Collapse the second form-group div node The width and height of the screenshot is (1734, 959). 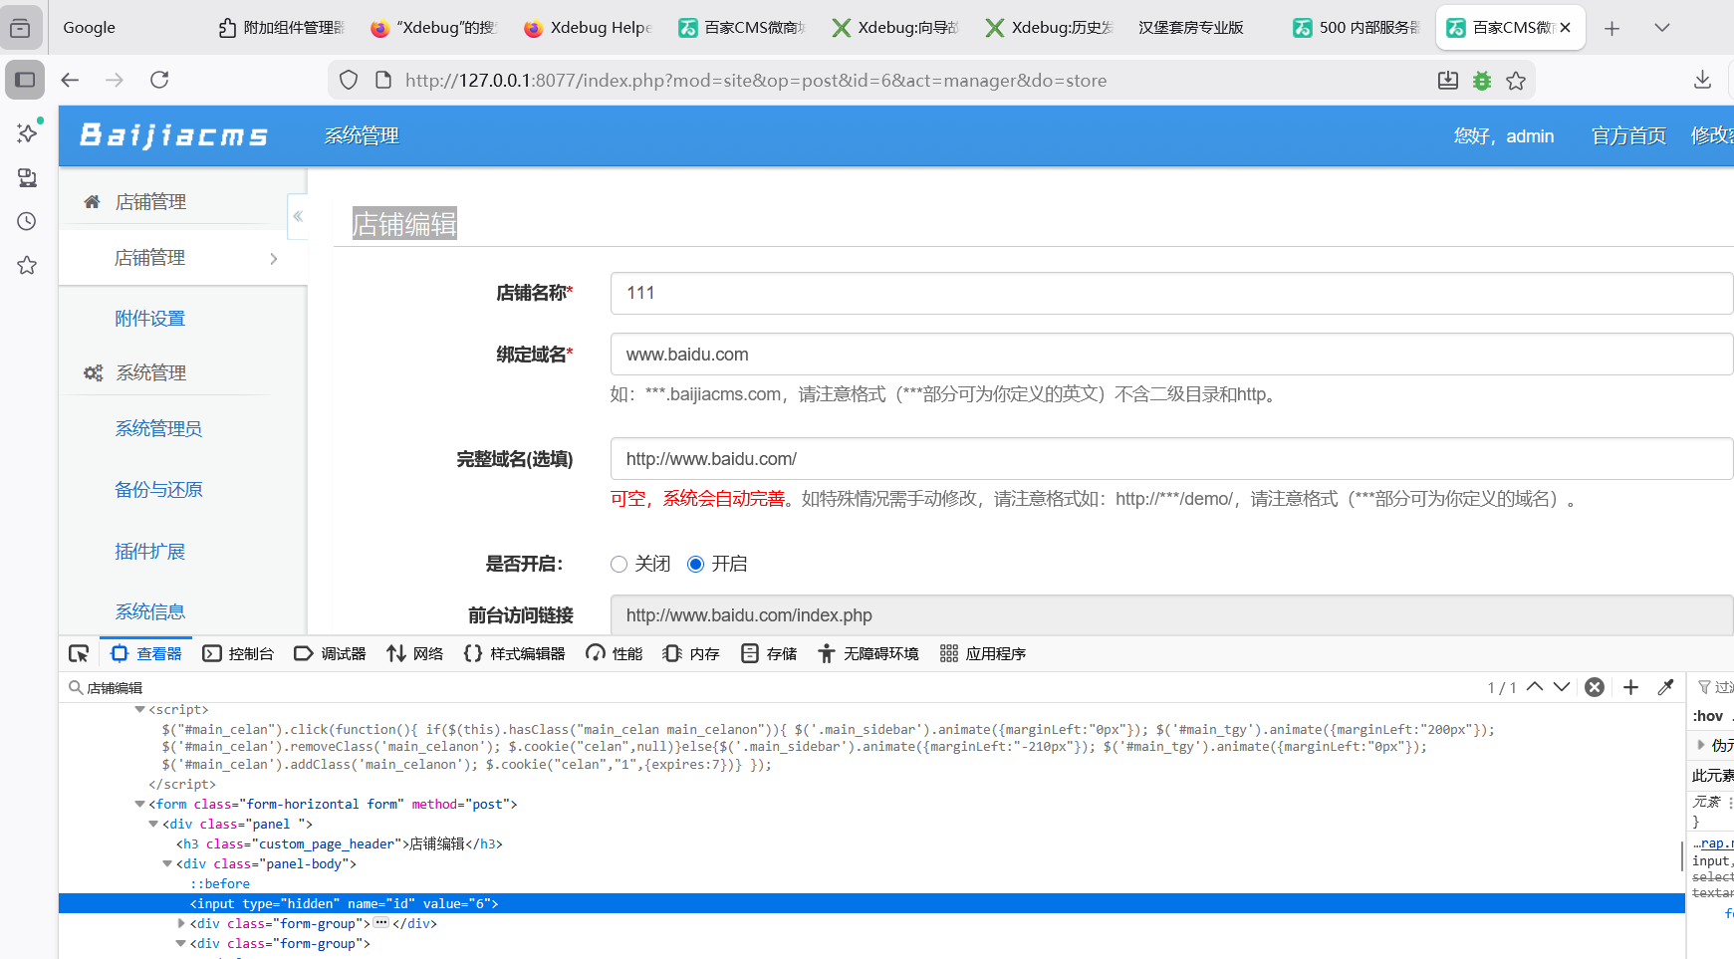tap(181, 943)
